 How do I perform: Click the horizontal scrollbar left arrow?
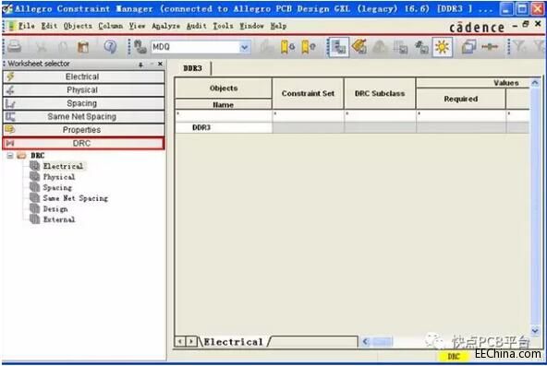coord(365,342)
